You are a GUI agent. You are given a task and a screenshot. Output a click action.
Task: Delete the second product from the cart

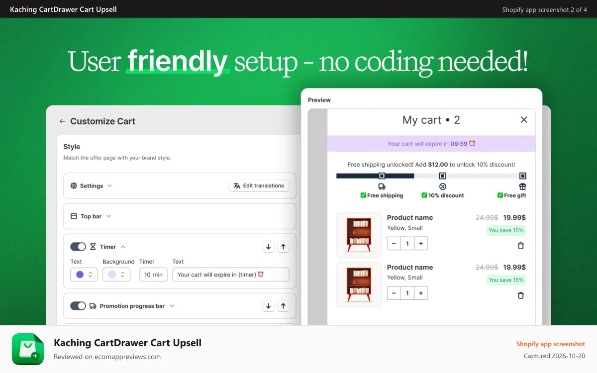[x=521, y=295]
